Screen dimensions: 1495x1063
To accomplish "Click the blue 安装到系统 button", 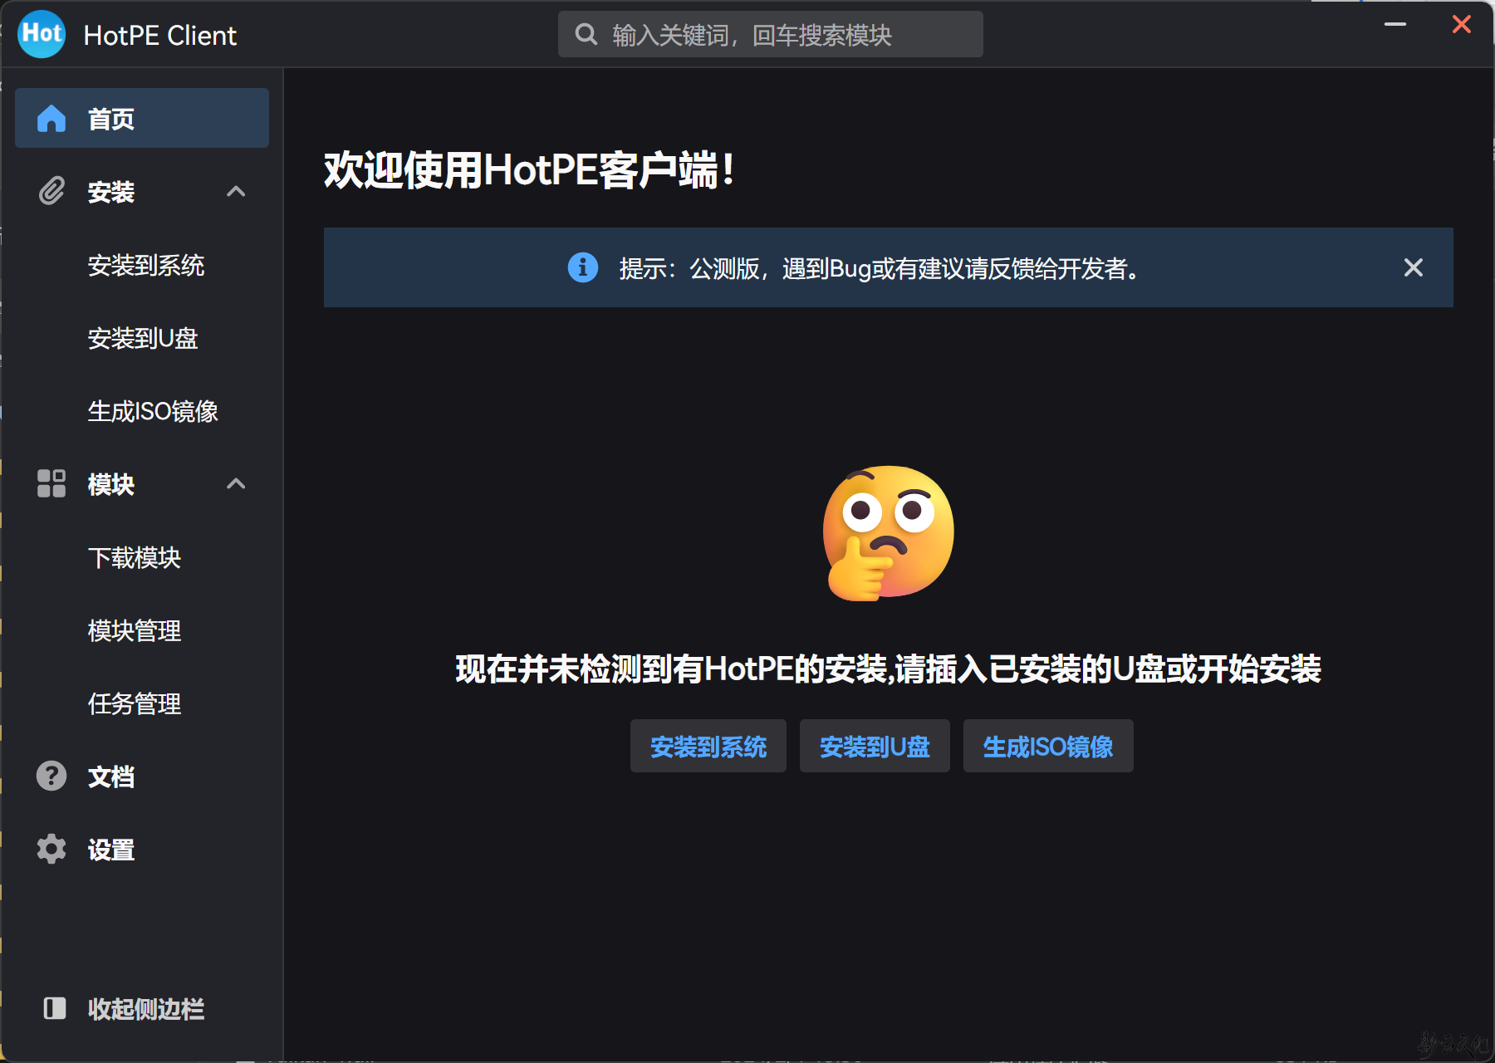I will pyautogui.click(x=708, y=746).
